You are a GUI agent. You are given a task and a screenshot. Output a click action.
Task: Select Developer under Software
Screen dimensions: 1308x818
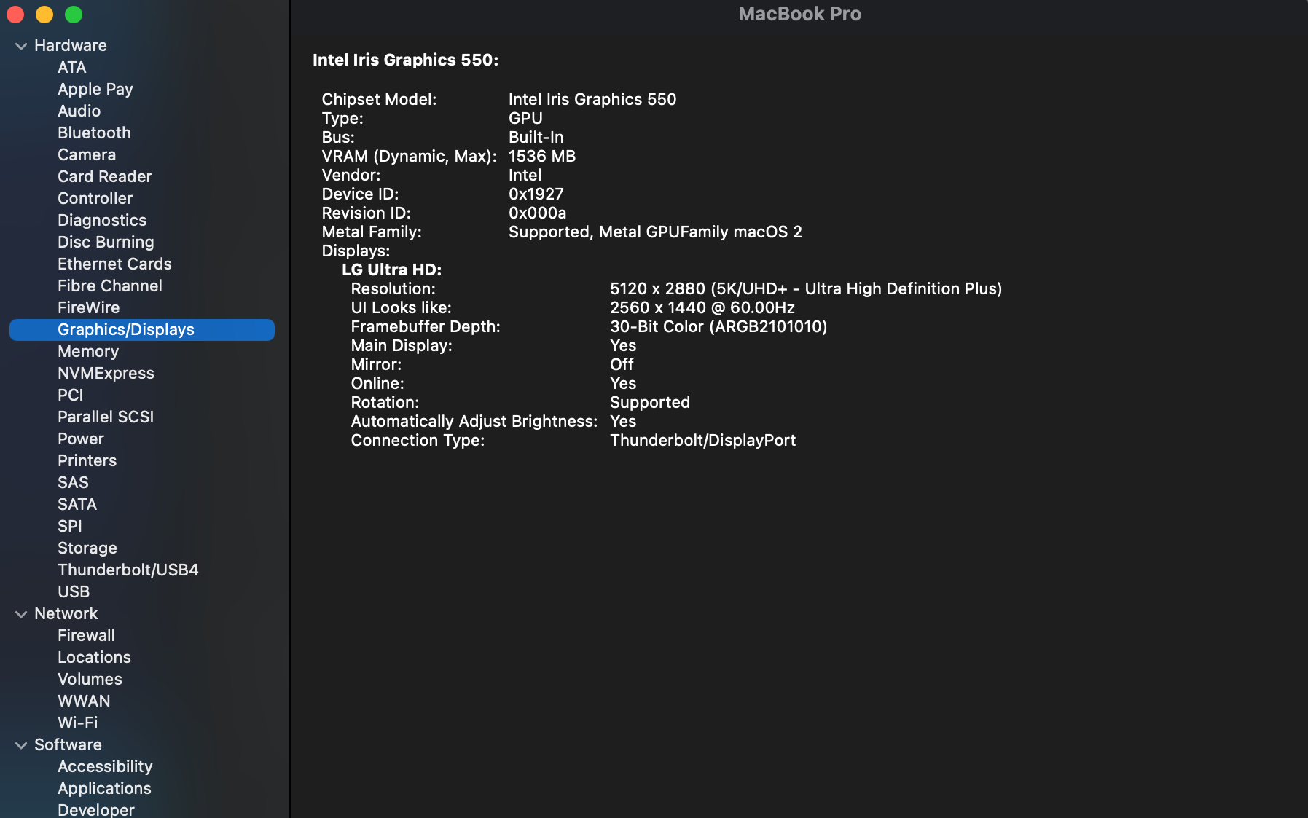pyautogui.click(x=96, y=809)
